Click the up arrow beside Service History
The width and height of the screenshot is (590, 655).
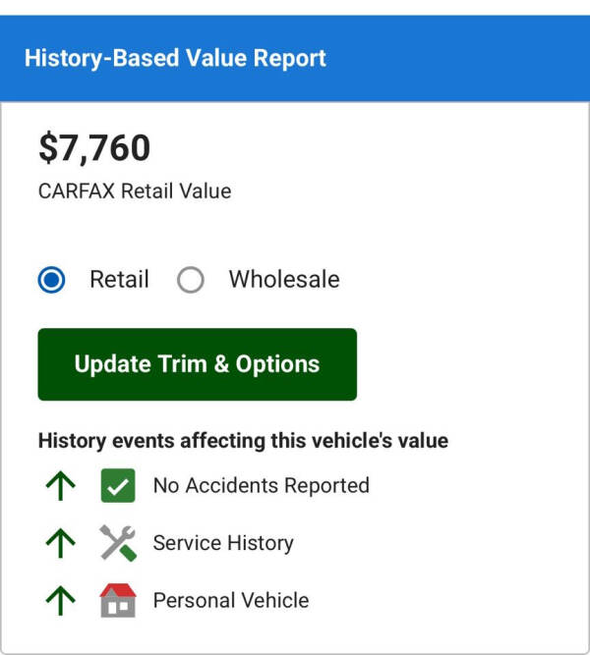point(61,543)
